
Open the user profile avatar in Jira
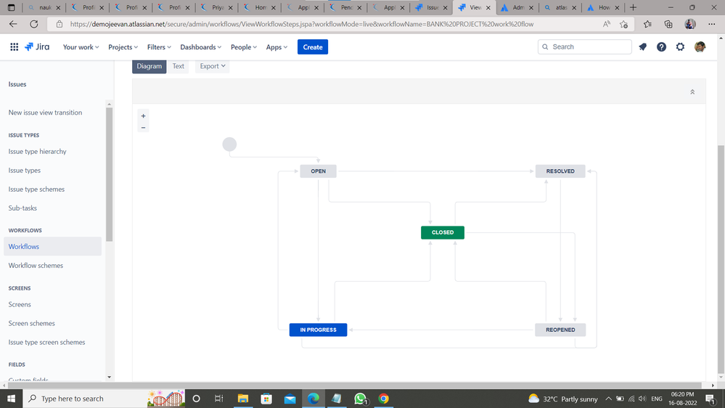pos(700,46)
